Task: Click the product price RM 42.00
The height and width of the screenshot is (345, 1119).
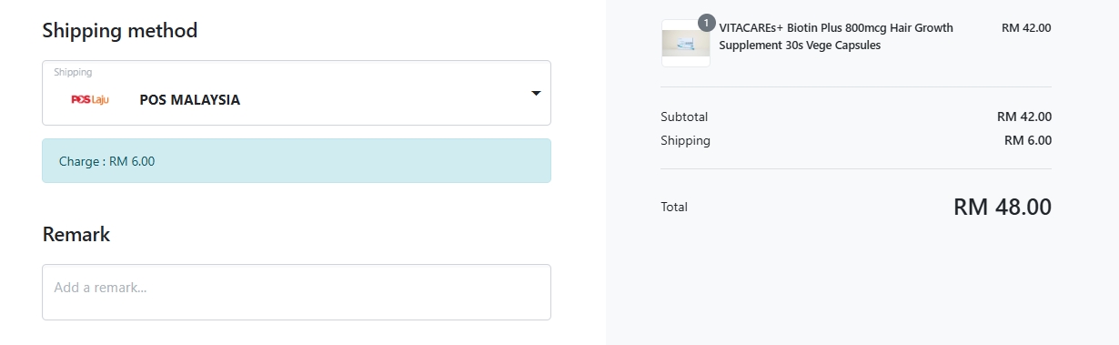Action: tap(1026, 28)
